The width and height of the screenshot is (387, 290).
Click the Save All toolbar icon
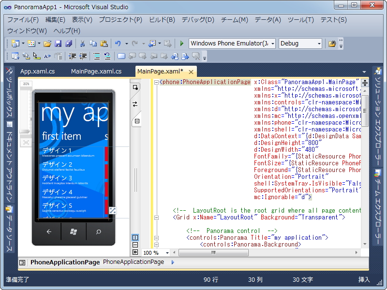coord(69,43)
